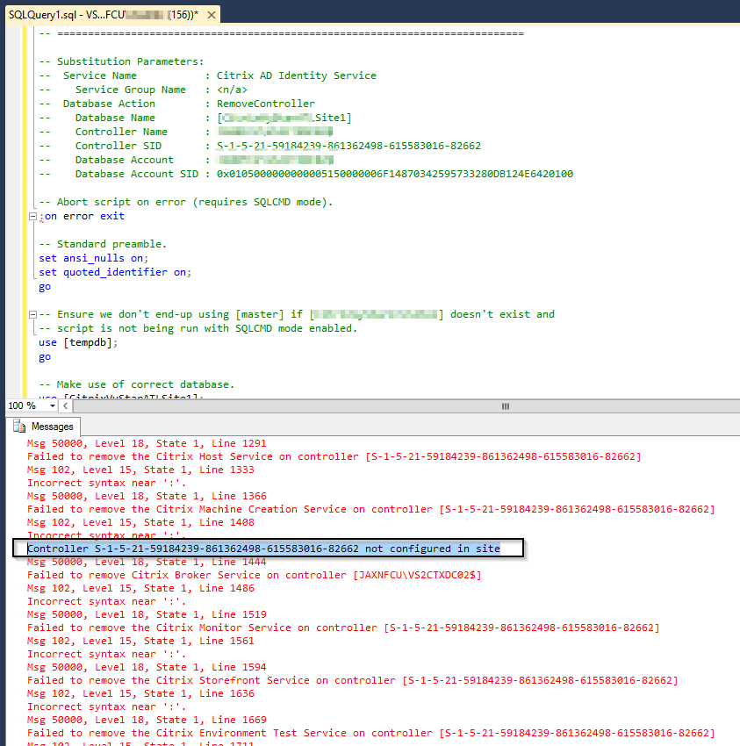Click '-- Make use of correct database.' comment
This screenshot has height=746, width=740.
click(137, 384)
